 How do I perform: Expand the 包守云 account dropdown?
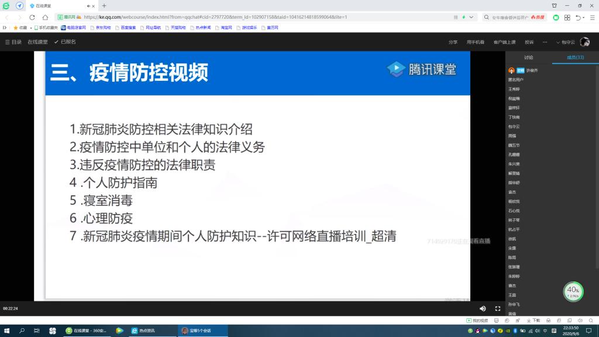[x=566, y=42]
